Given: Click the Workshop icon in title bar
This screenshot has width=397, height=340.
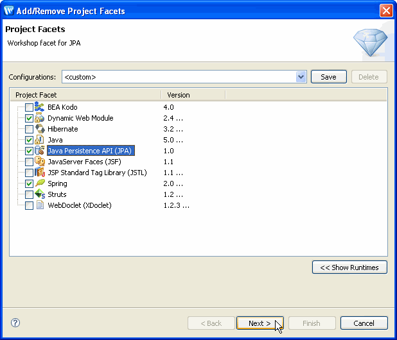Looking at the screenshot, I should pyautogui.click(x=9, y=11).
